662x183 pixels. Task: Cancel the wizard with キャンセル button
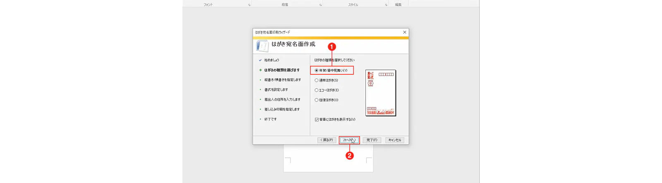click(x=395, y=140)
